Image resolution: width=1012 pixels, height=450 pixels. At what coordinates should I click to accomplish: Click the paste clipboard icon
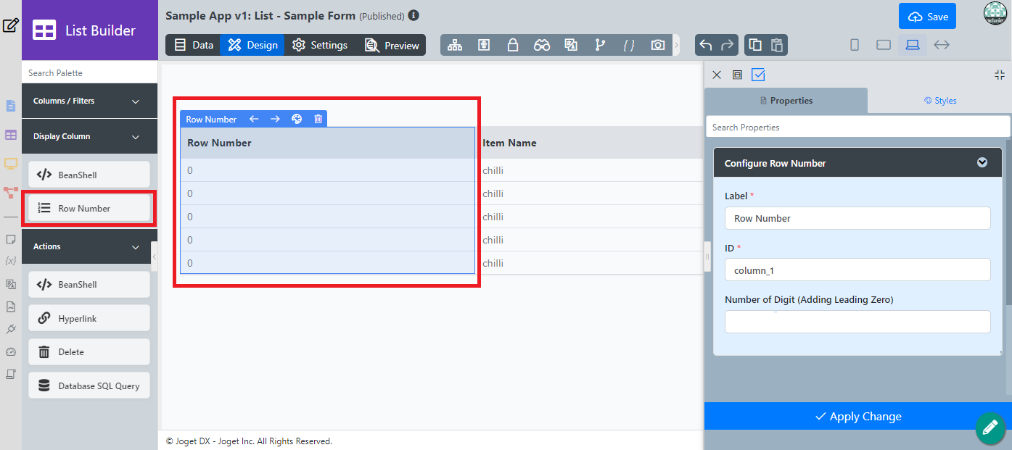click(x=777, y=45)
